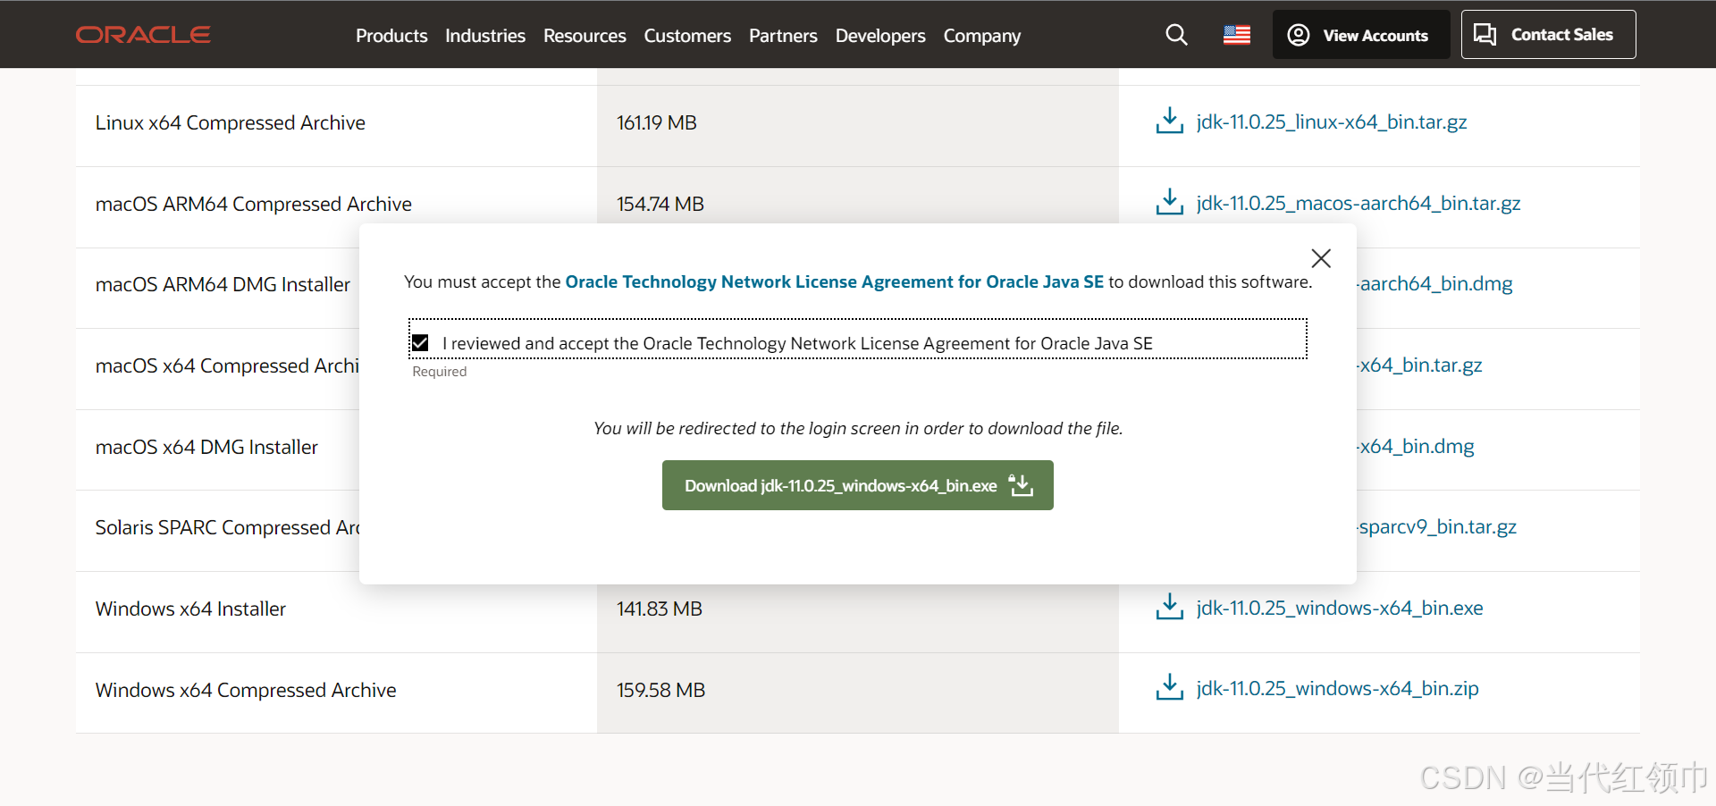Click the 'Required' label under the checkbox
This screenshot has height=806, width=1716.
[x=440, y=372]
